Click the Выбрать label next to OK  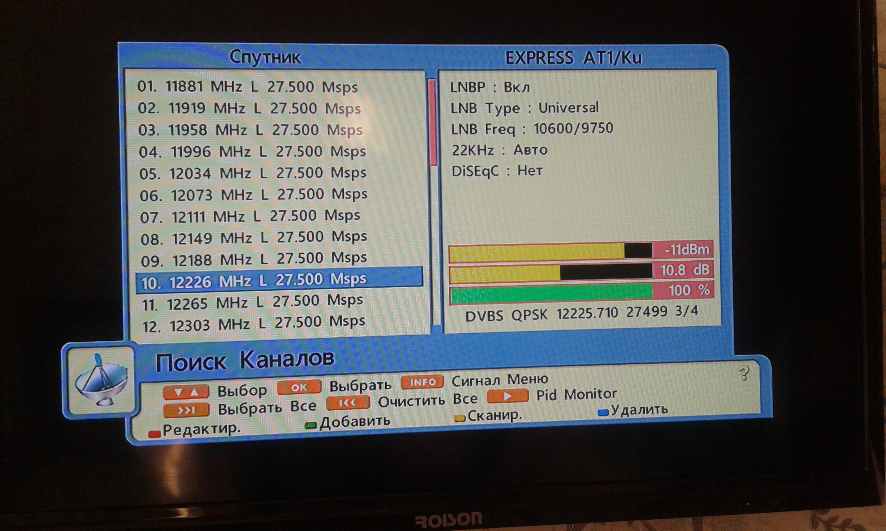360,386
